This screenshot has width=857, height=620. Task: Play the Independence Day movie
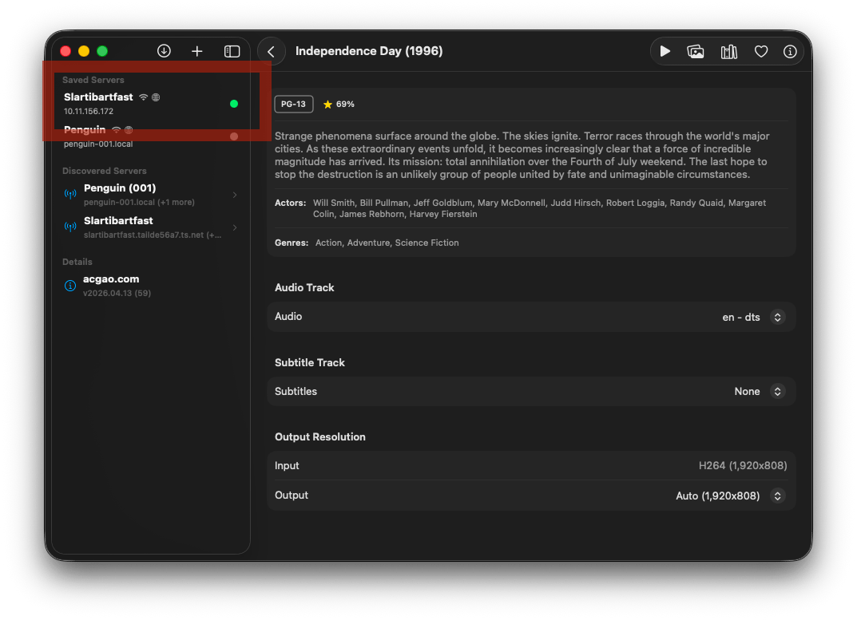click(665, 52)
